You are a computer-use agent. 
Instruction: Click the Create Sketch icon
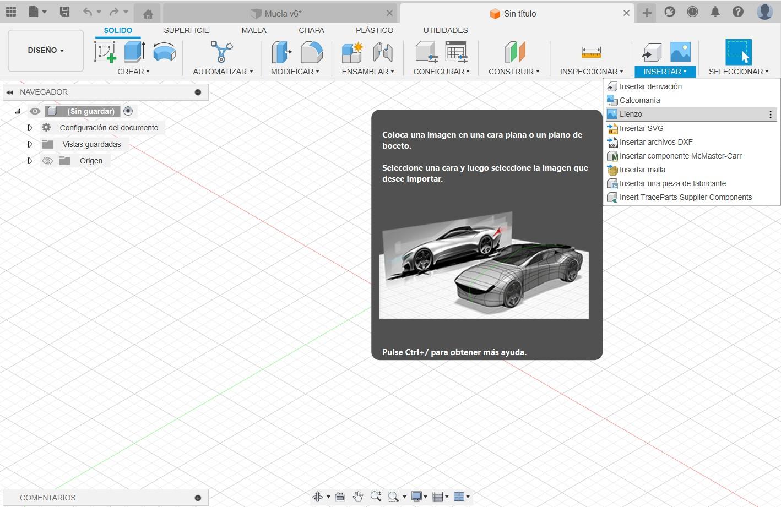tap(105, 52)
